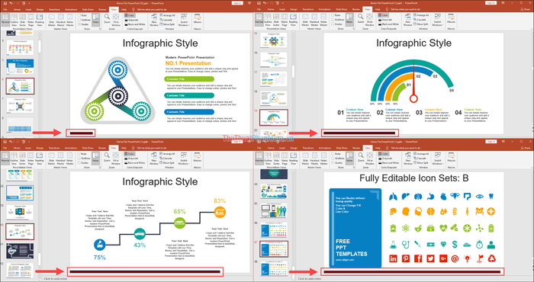Toggle Notes pane button in top-left window
Viewport: 534px width, 282px height.
click(95, 19)
